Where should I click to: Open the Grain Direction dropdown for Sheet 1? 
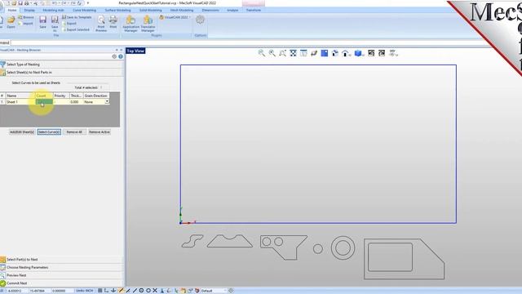pos(107,101)
